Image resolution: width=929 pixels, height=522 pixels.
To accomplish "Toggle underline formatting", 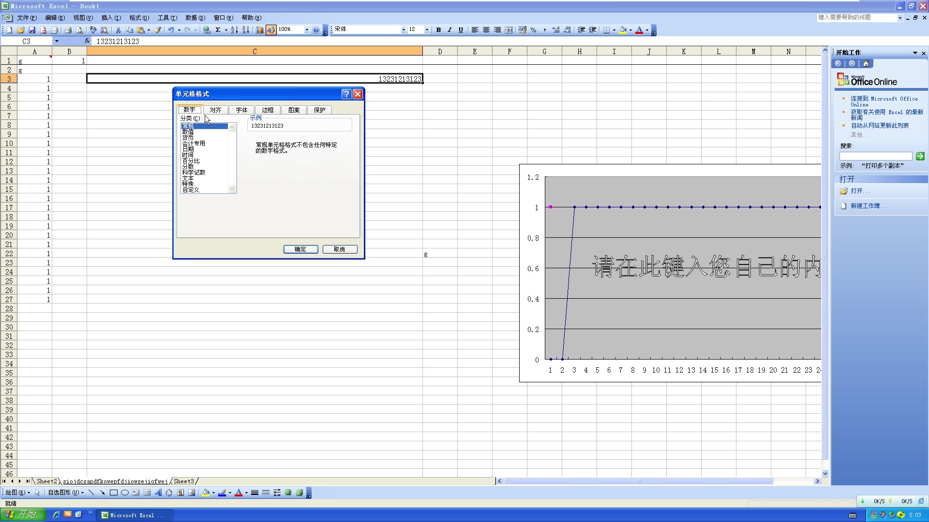I will pos(461,30).
